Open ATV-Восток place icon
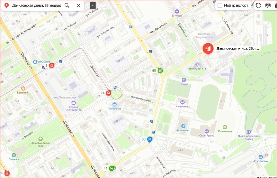 pos(260,157)
